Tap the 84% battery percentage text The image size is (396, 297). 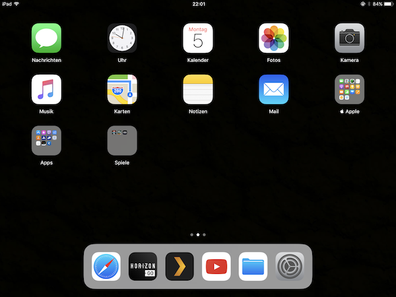(x=378, y=4)
